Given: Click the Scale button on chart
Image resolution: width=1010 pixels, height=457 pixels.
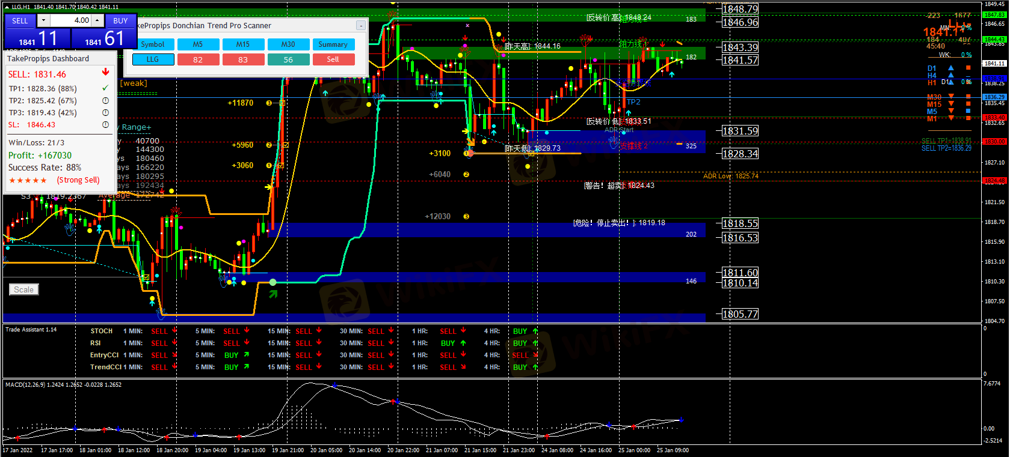Looking at the screenshot, I should point(24,289).
